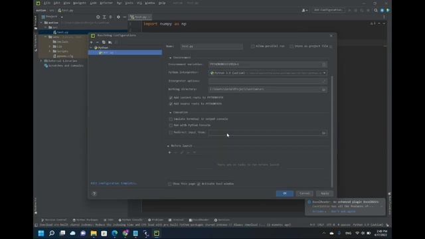Image resolution: width=425 pixels, height=239 pixels.
Task: Select Scratches and Consoles in project tree
Action: pyautogui.click(x=64, y=66)
